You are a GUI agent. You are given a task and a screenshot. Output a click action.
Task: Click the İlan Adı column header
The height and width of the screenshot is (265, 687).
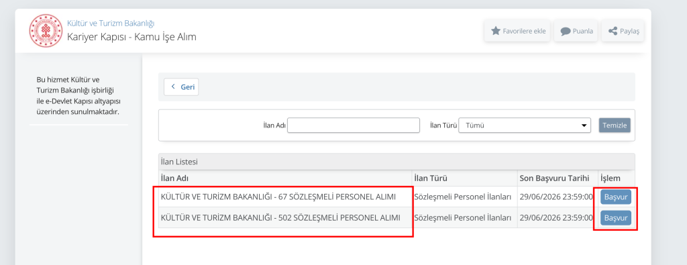175,178
